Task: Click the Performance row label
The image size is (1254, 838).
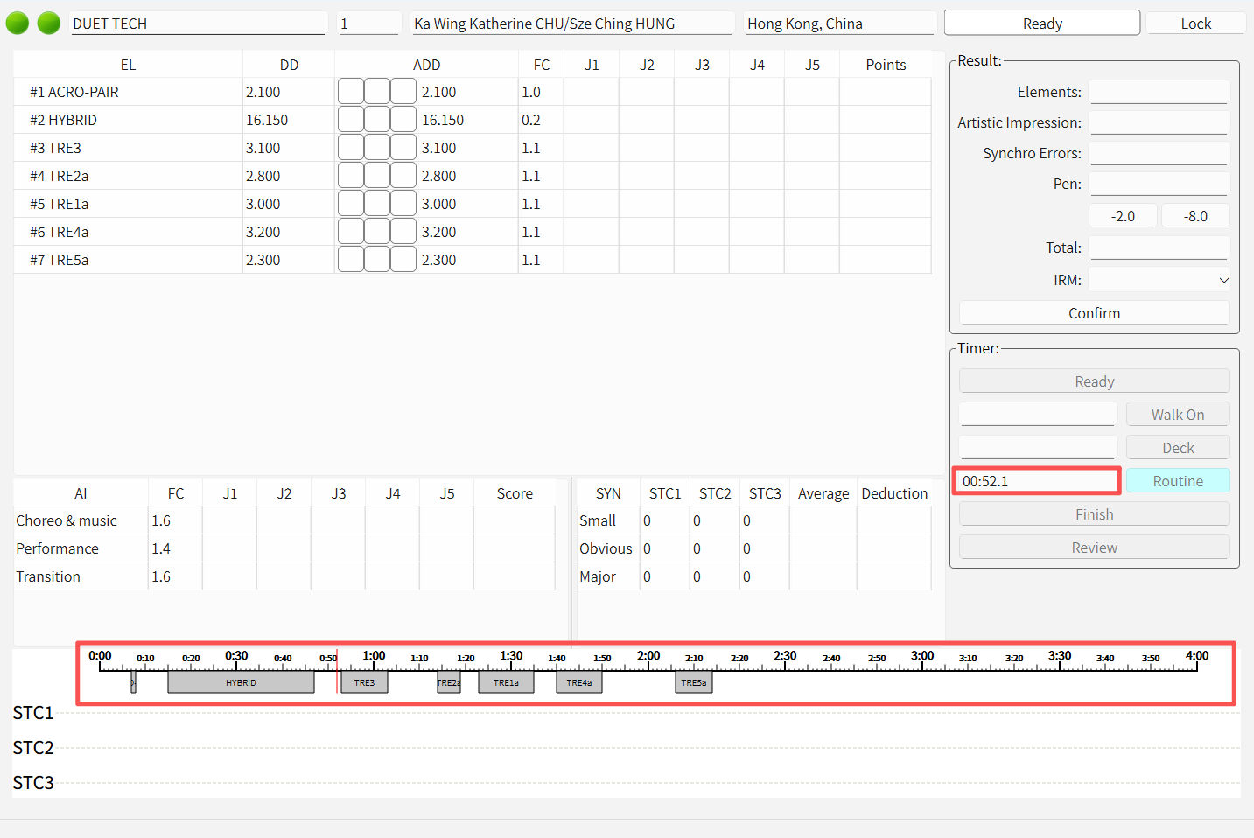Action: [x=57, y=548]
